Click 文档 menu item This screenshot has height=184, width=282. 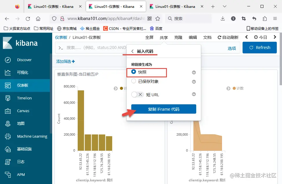[207, 37]
